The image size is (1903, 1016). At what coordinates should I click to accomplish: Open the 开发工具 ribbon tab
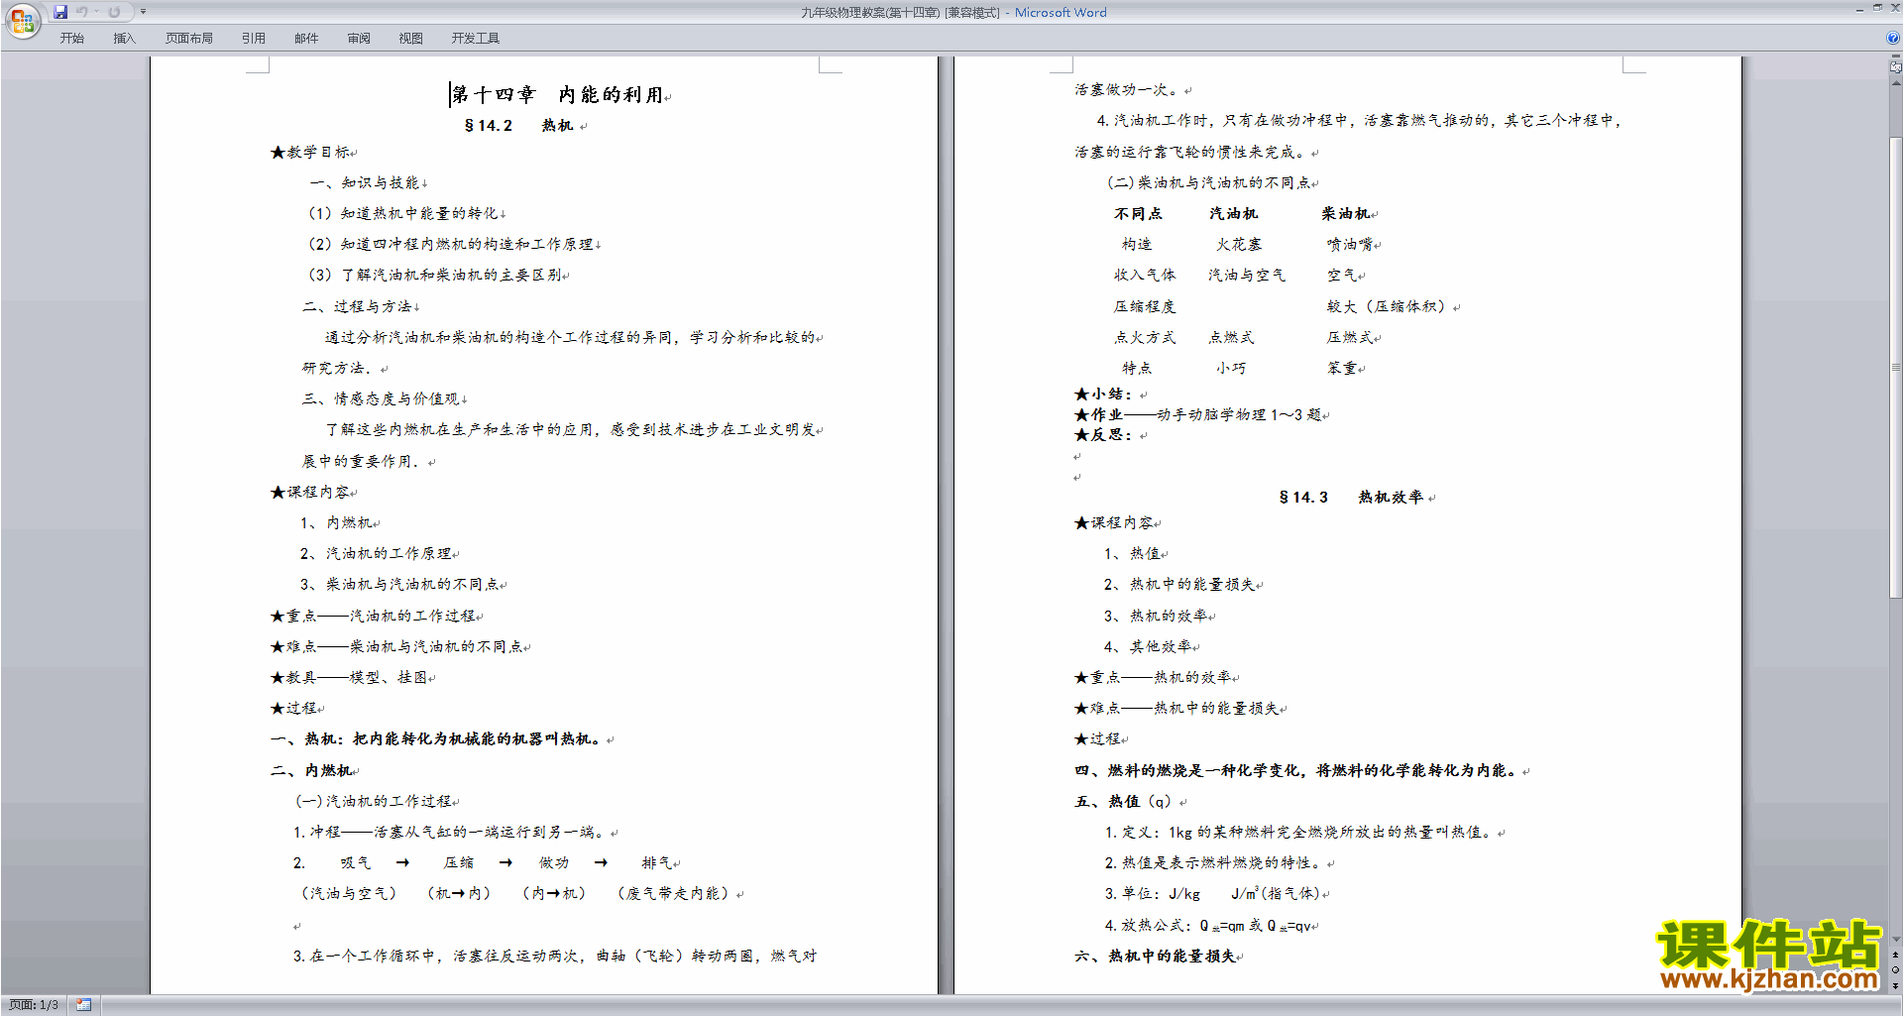pos(476,38)
